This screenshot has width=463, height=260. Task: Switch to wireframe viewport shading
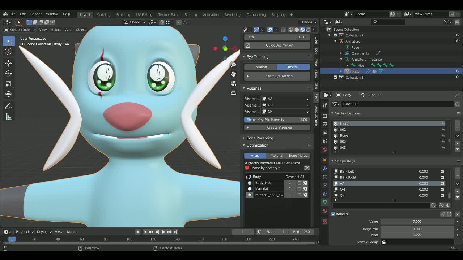[x=291, y=30]
